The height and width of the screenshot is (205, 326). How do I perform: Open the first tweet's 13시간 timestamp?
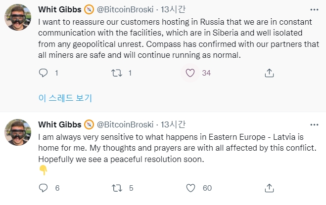tap(173, 9)
